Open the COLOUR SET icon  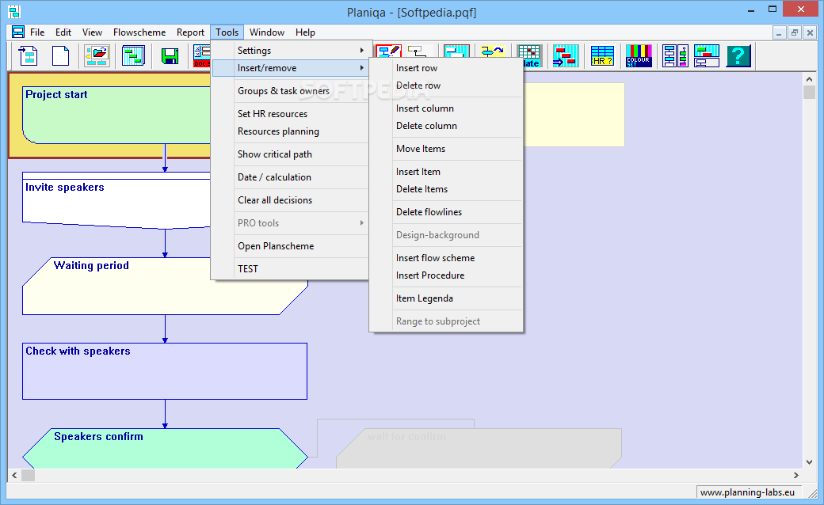pyautogui.click(x=639, y=55)
